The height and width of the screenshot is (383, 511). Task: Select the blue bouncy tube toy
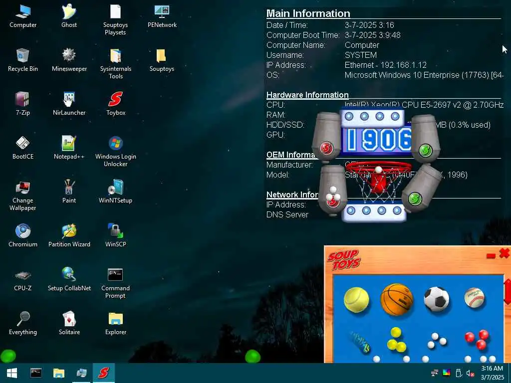[360, 343]
